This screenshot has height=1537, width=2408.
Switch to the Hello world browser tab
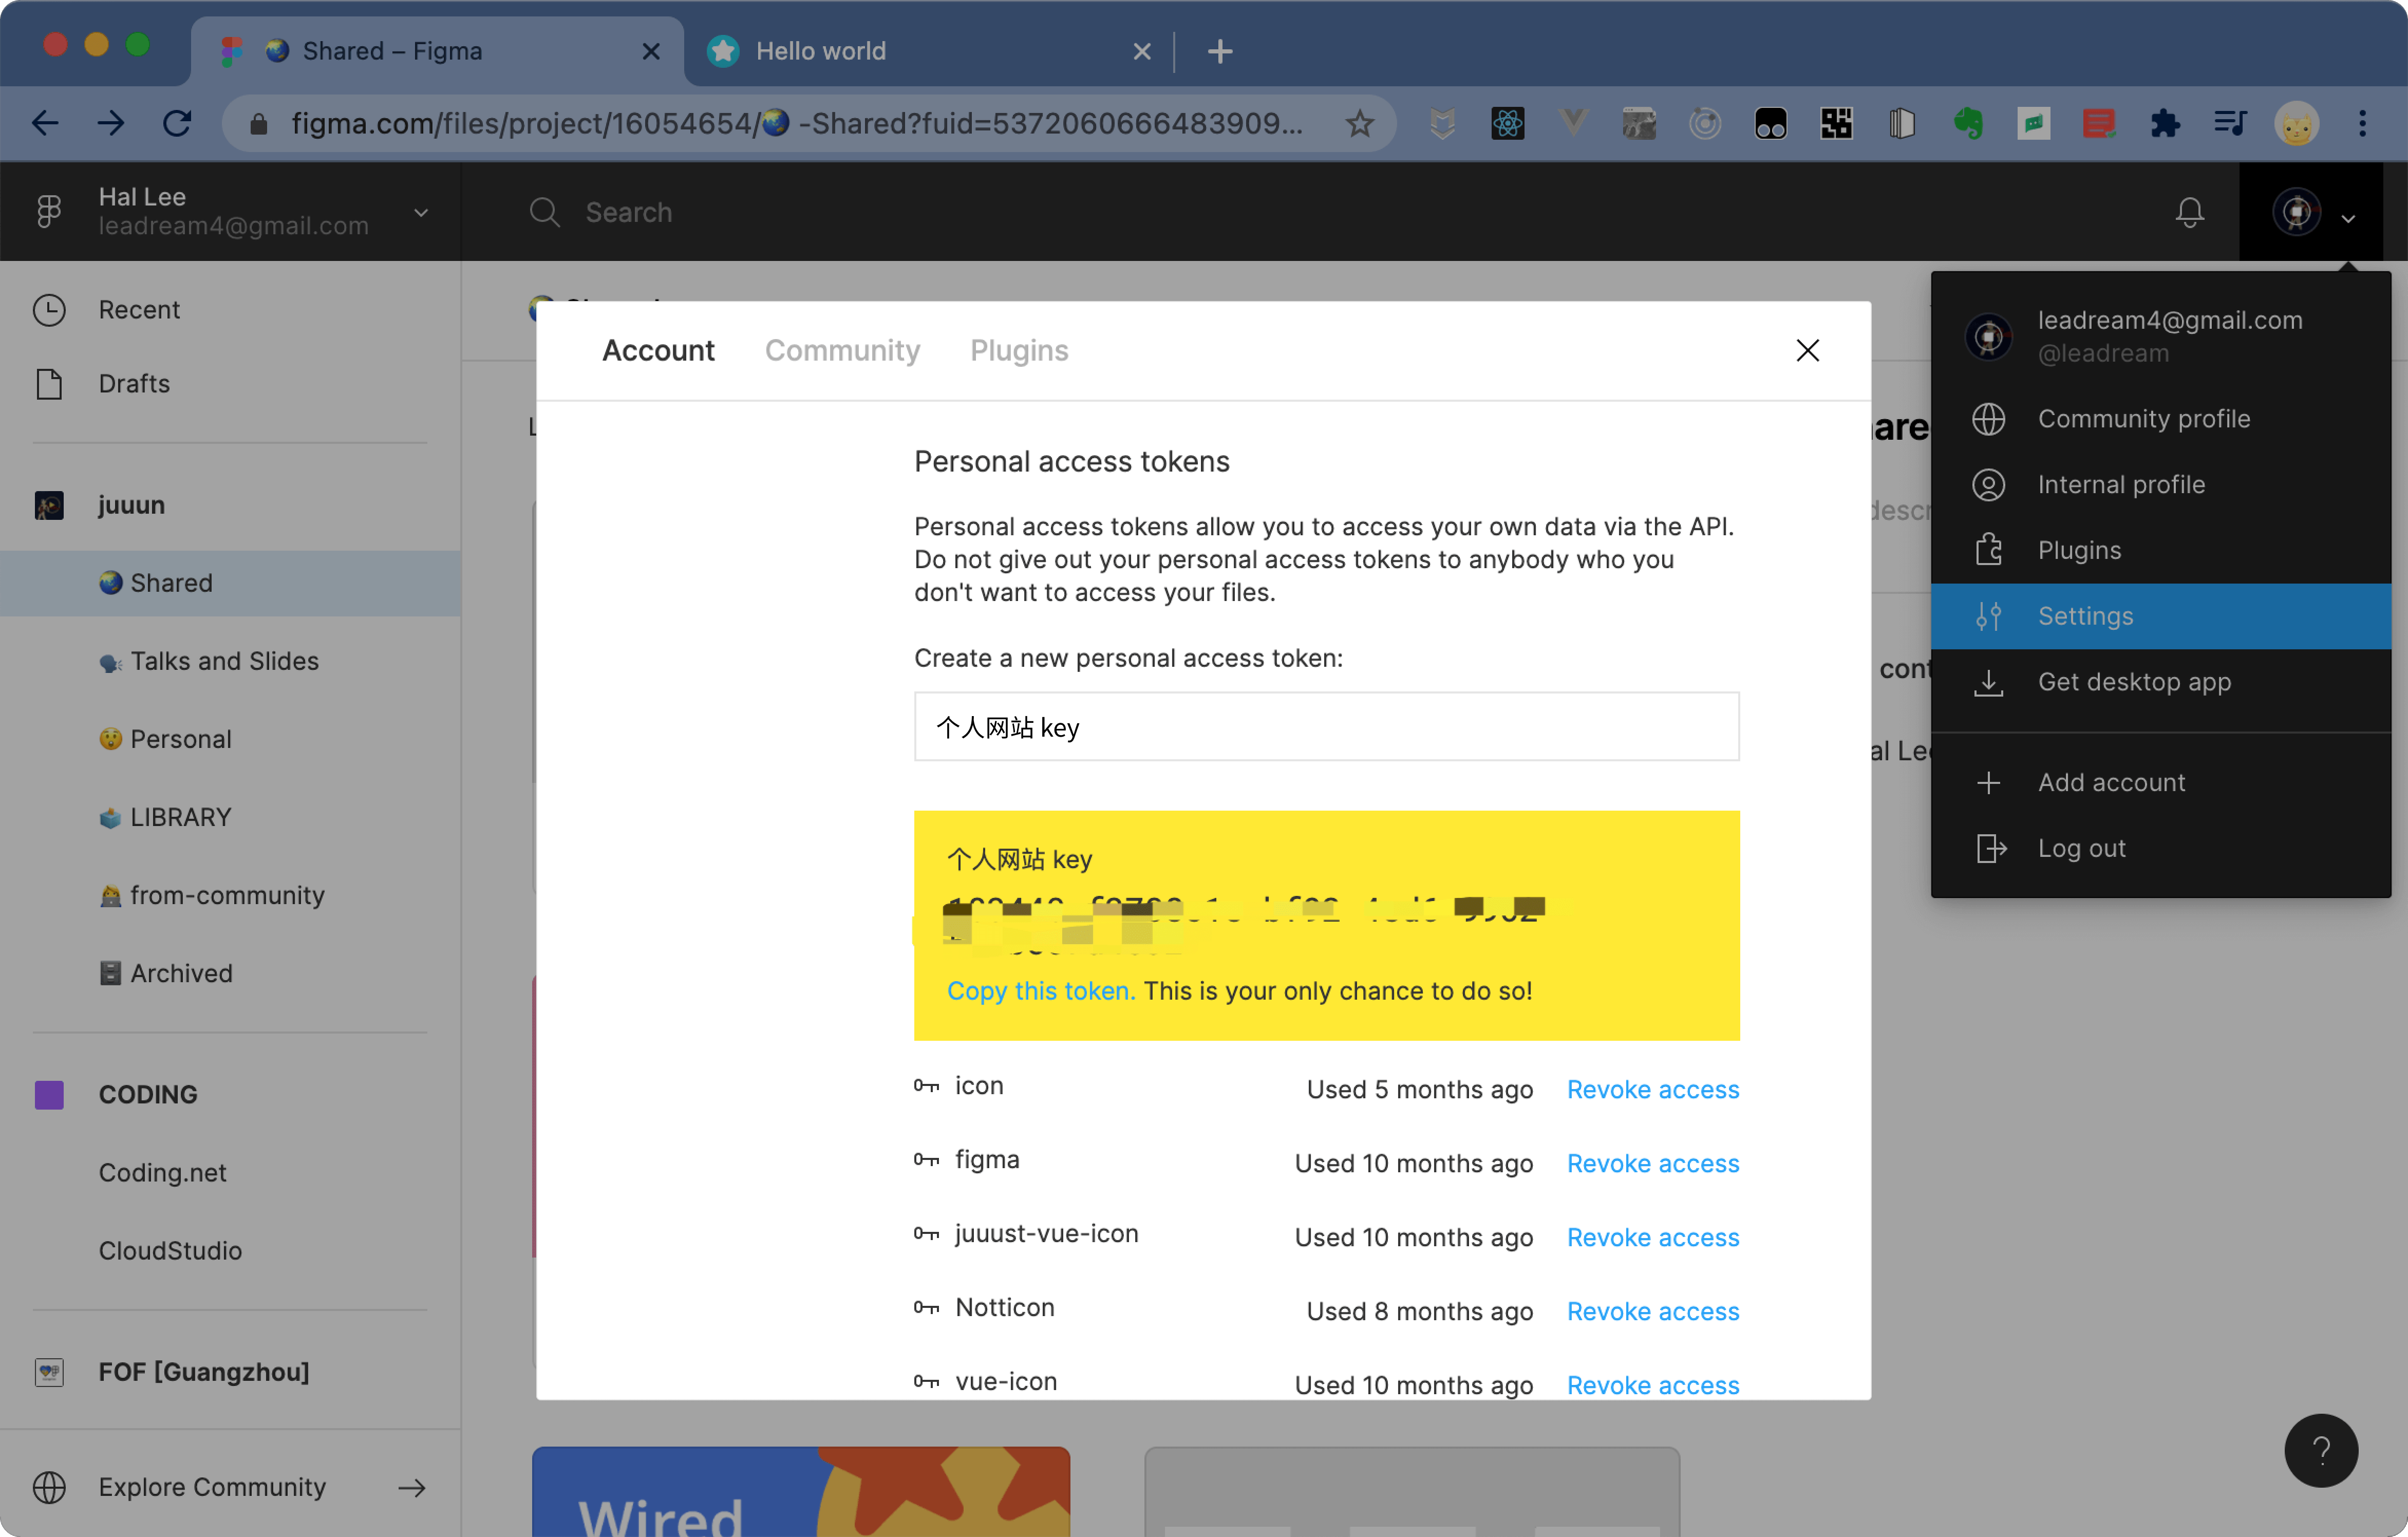pyautogui.click(x=930, y=51)
